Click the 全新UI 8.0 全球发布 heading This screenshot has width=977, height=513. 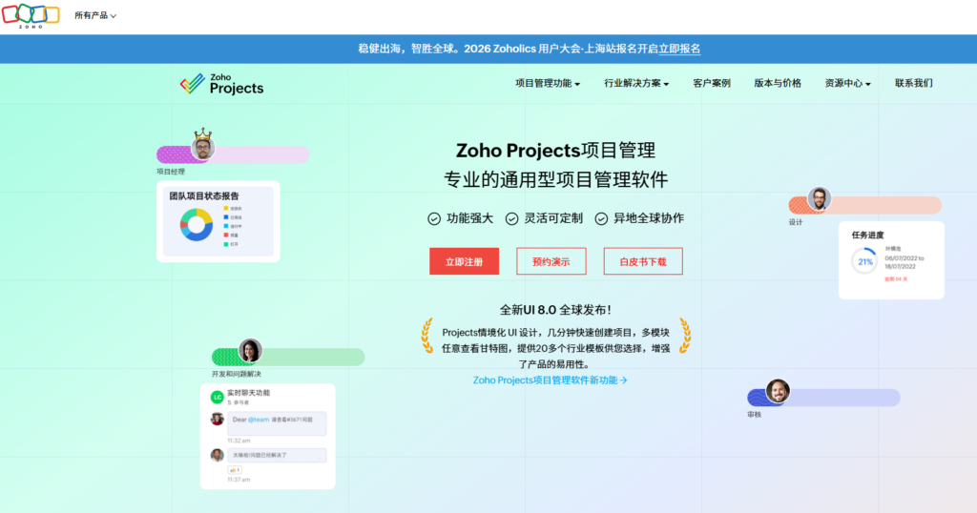(x=556, y=310)
